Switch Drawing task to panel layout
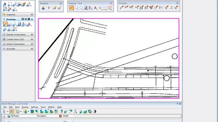The height and width of the screenshot is (122, 218). click(x=29, y=19)
